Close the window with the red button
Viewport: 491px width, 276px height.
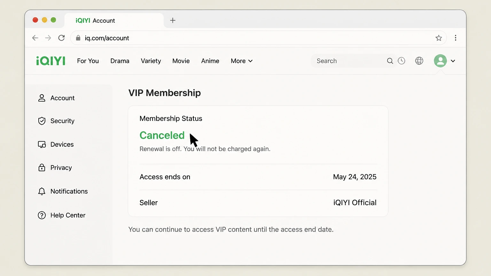35,20
